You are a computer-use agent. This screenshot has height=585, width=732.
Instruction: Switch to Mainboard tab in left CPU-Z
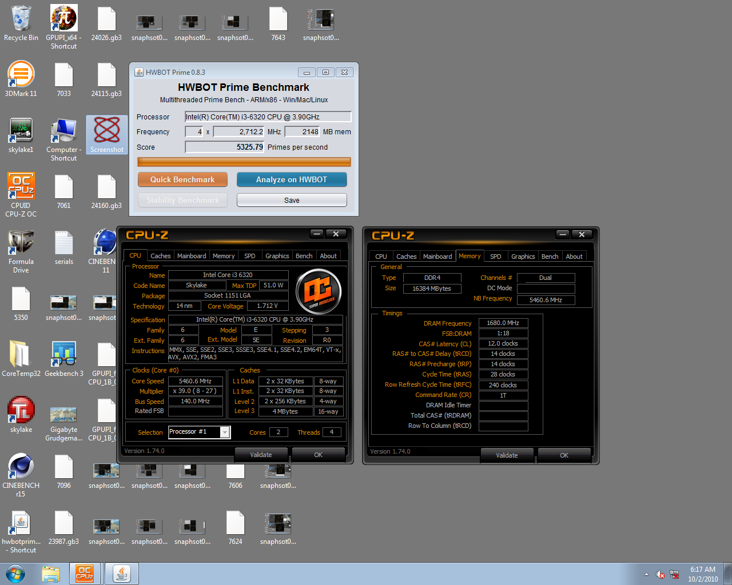[192, 256]
